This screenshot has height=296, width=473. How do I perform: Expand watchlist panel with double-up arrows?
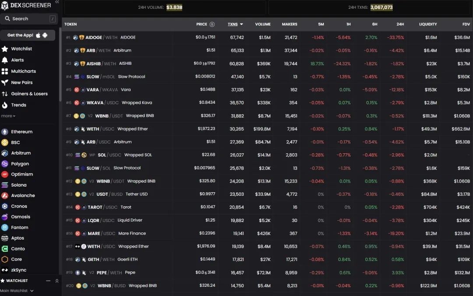(56, 281)
